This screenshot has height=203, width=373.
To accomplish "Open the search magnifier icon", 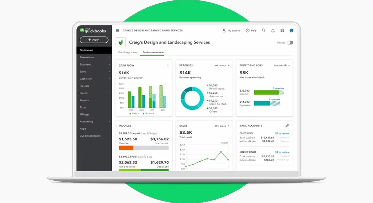I will click(x=264, y=31).
